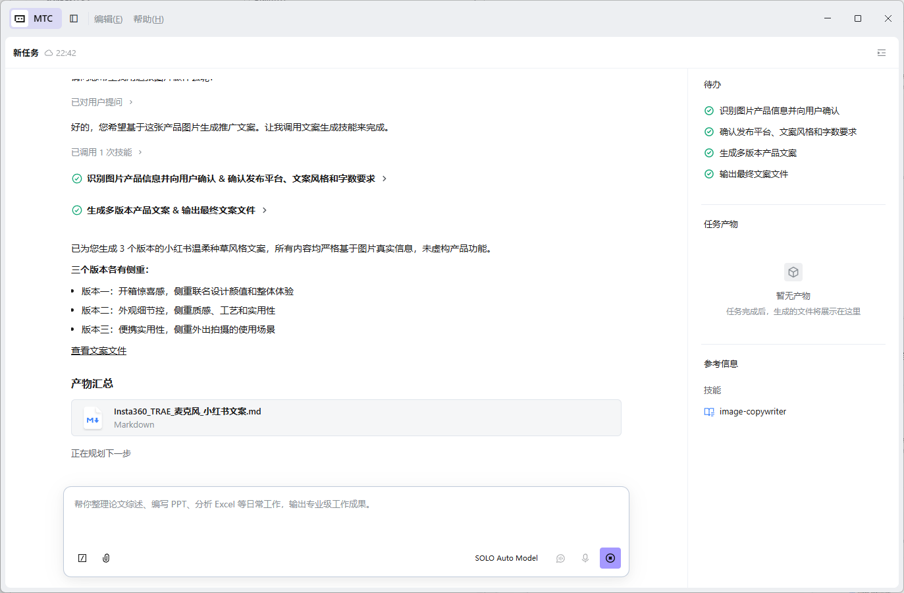Stop the running task button
Image resolution: width=904 pixels, height=593 pixels.
610,558
